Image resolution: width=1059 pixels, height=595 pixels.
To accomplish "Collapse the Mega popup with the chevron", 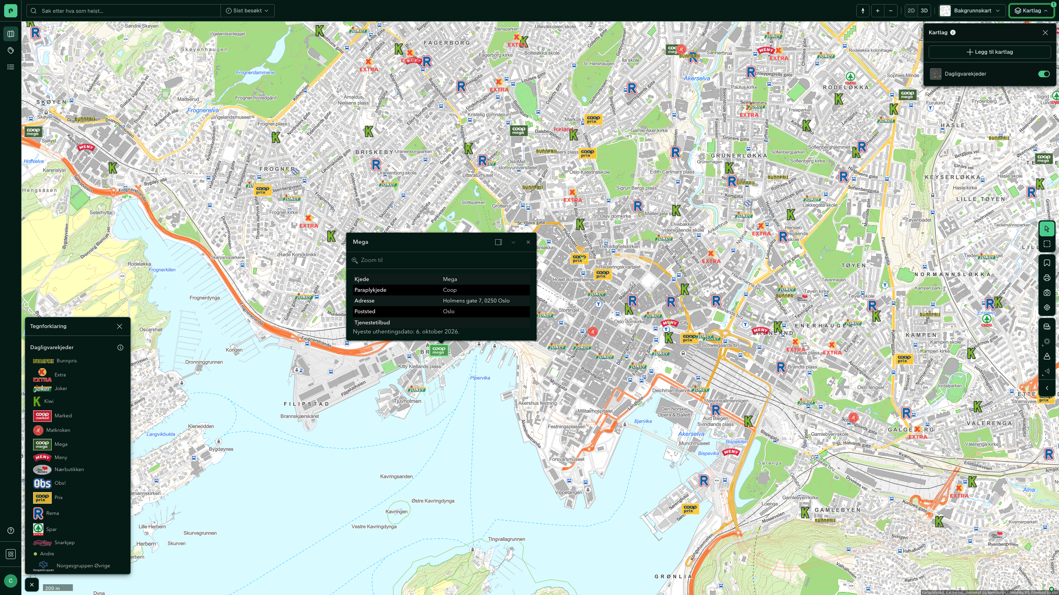I will (513, 242).
